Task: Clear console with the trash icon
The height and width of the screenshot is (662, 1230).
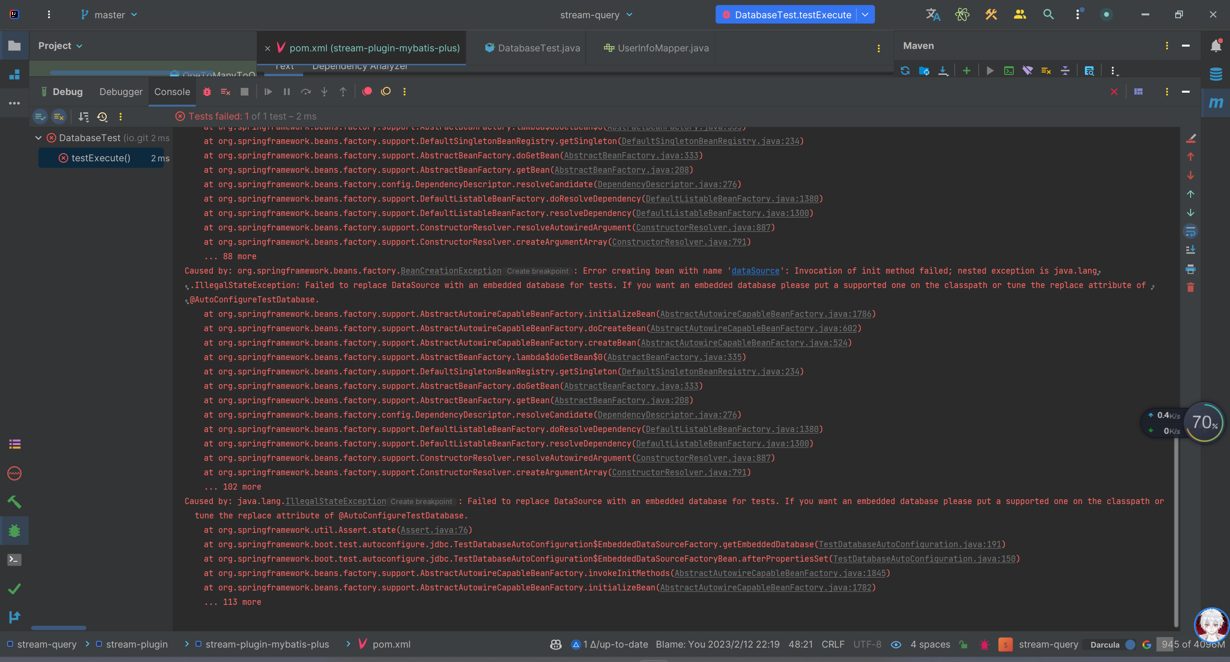Action: (x=1191, y=288)
